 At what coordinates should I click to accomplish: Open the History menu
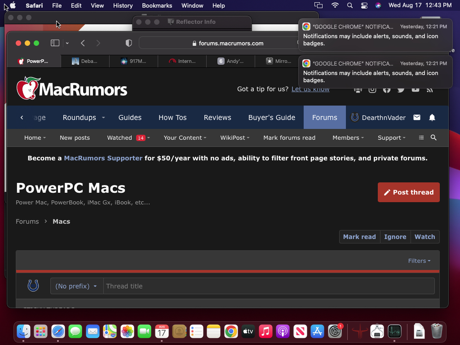click(x=123, y=5)
